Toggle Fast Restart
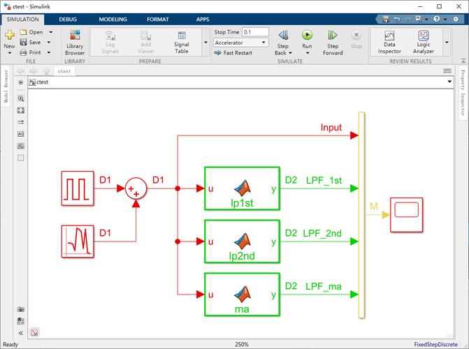The image size is (469, 349). pyautogui.click(x=233, y=53)
